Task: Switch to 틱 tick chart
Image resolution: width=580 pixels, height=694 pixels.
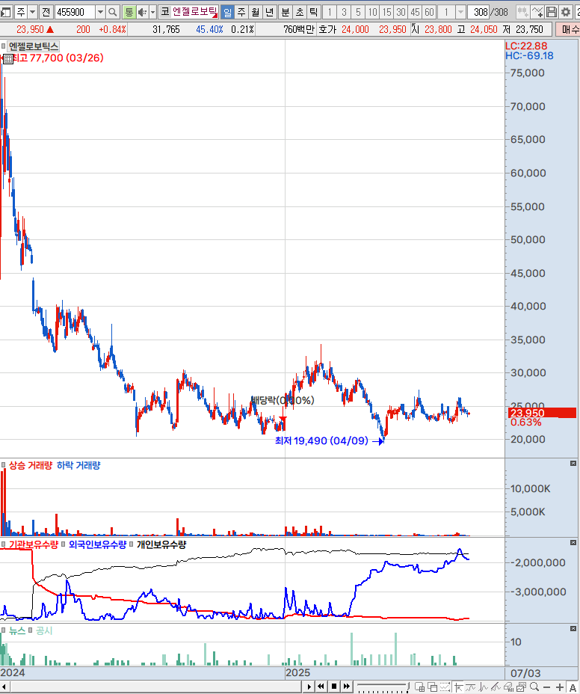Action: pyautogui.click(x=314, y=12)
